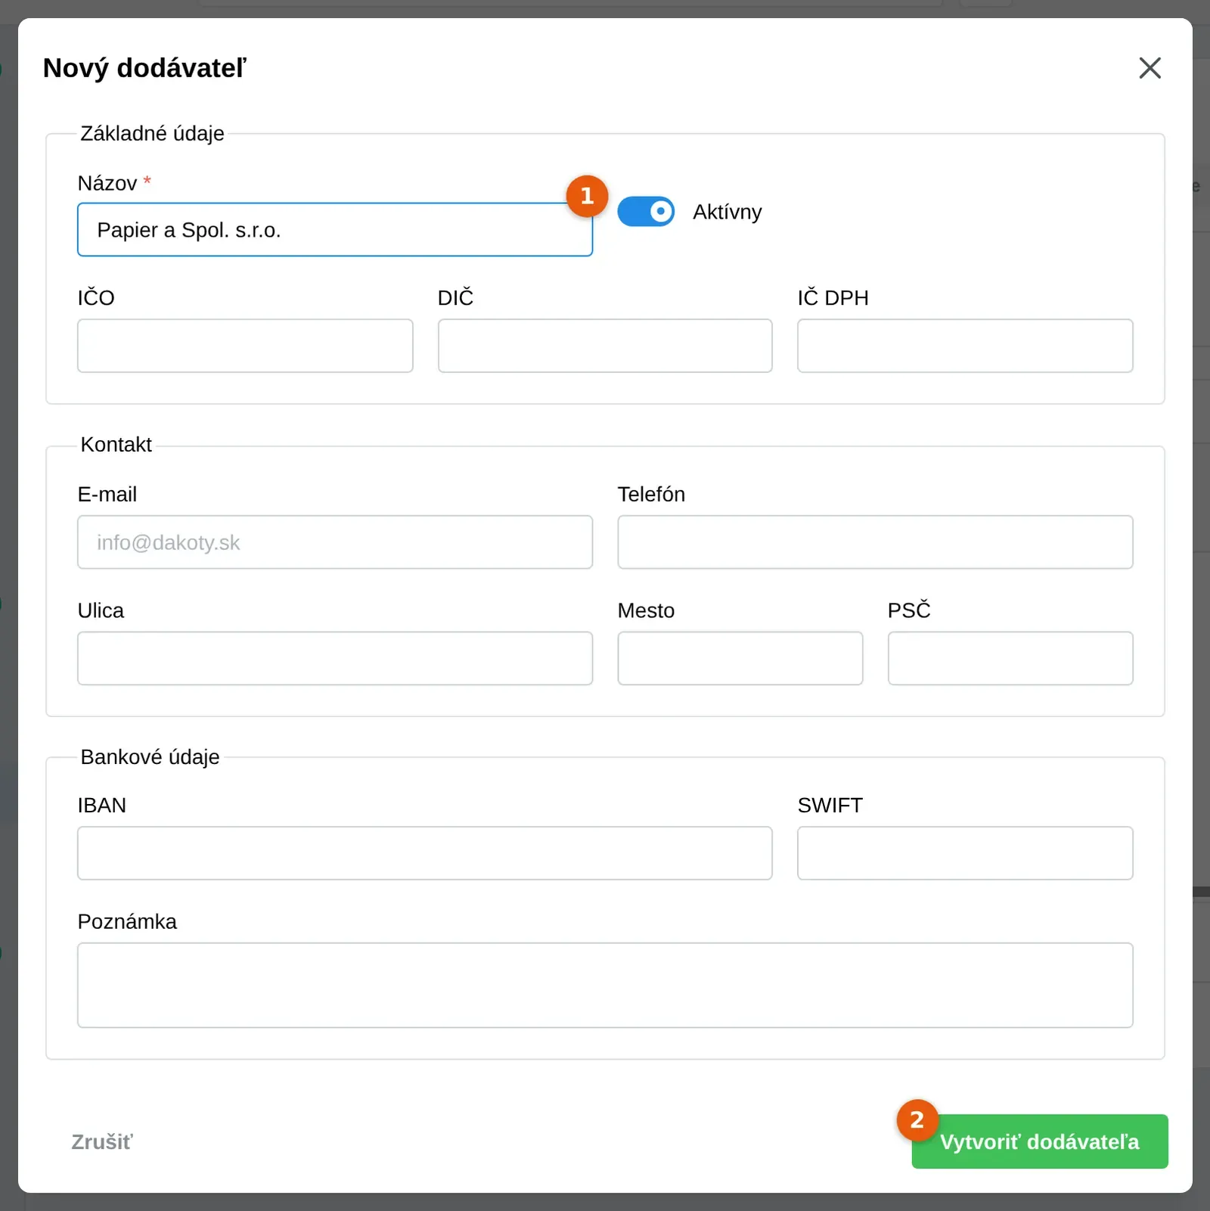The width and height of the screenshot is (1210, 1211).
Task: Focus the Mesto input field
Action: coord(740,659)
